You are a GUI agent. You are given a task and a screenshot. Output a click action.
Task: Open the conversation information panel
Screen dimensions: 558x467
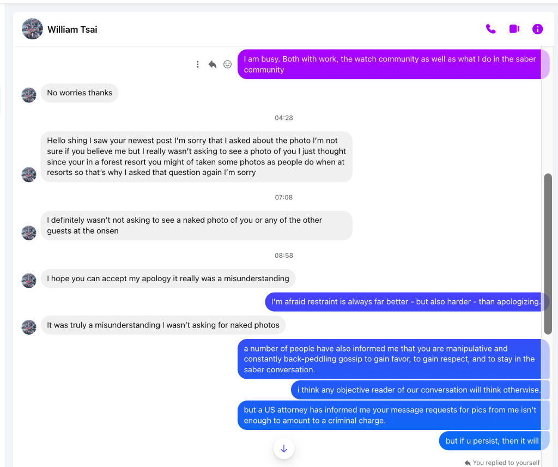point(537,29)
